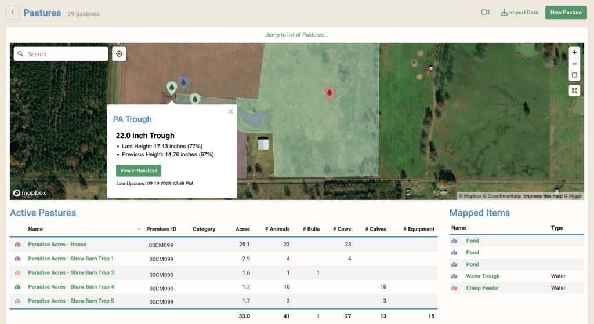Zoom in the map with plus icon

pos(574,52)
